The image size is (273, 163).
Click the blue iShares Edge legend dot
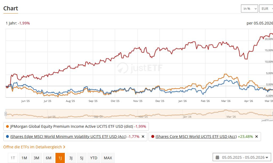point(7,137)
